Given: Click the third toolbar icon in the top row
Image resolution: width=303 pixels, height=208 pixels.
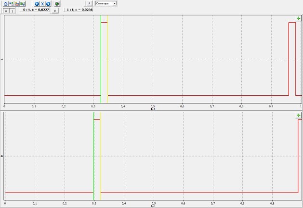Looking at the screenshot, I should pos(16,3).
